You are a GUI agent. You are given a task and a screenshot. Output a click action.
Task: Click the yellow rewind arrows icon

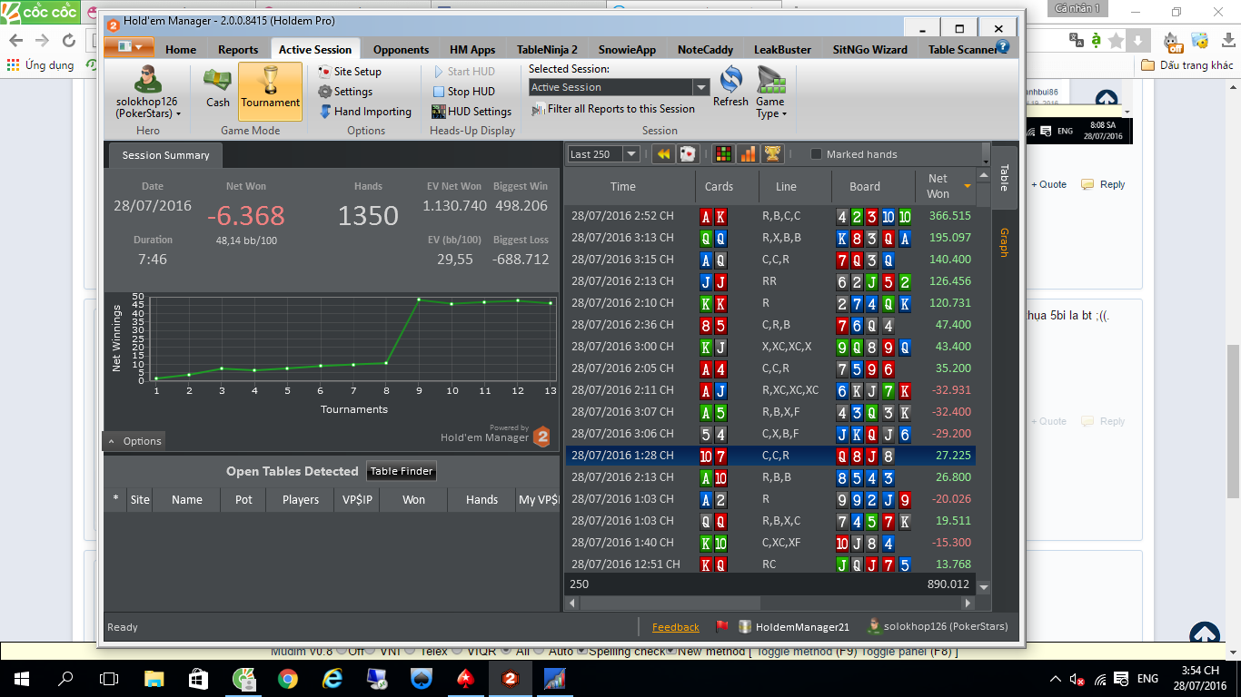tap(663, 154)
